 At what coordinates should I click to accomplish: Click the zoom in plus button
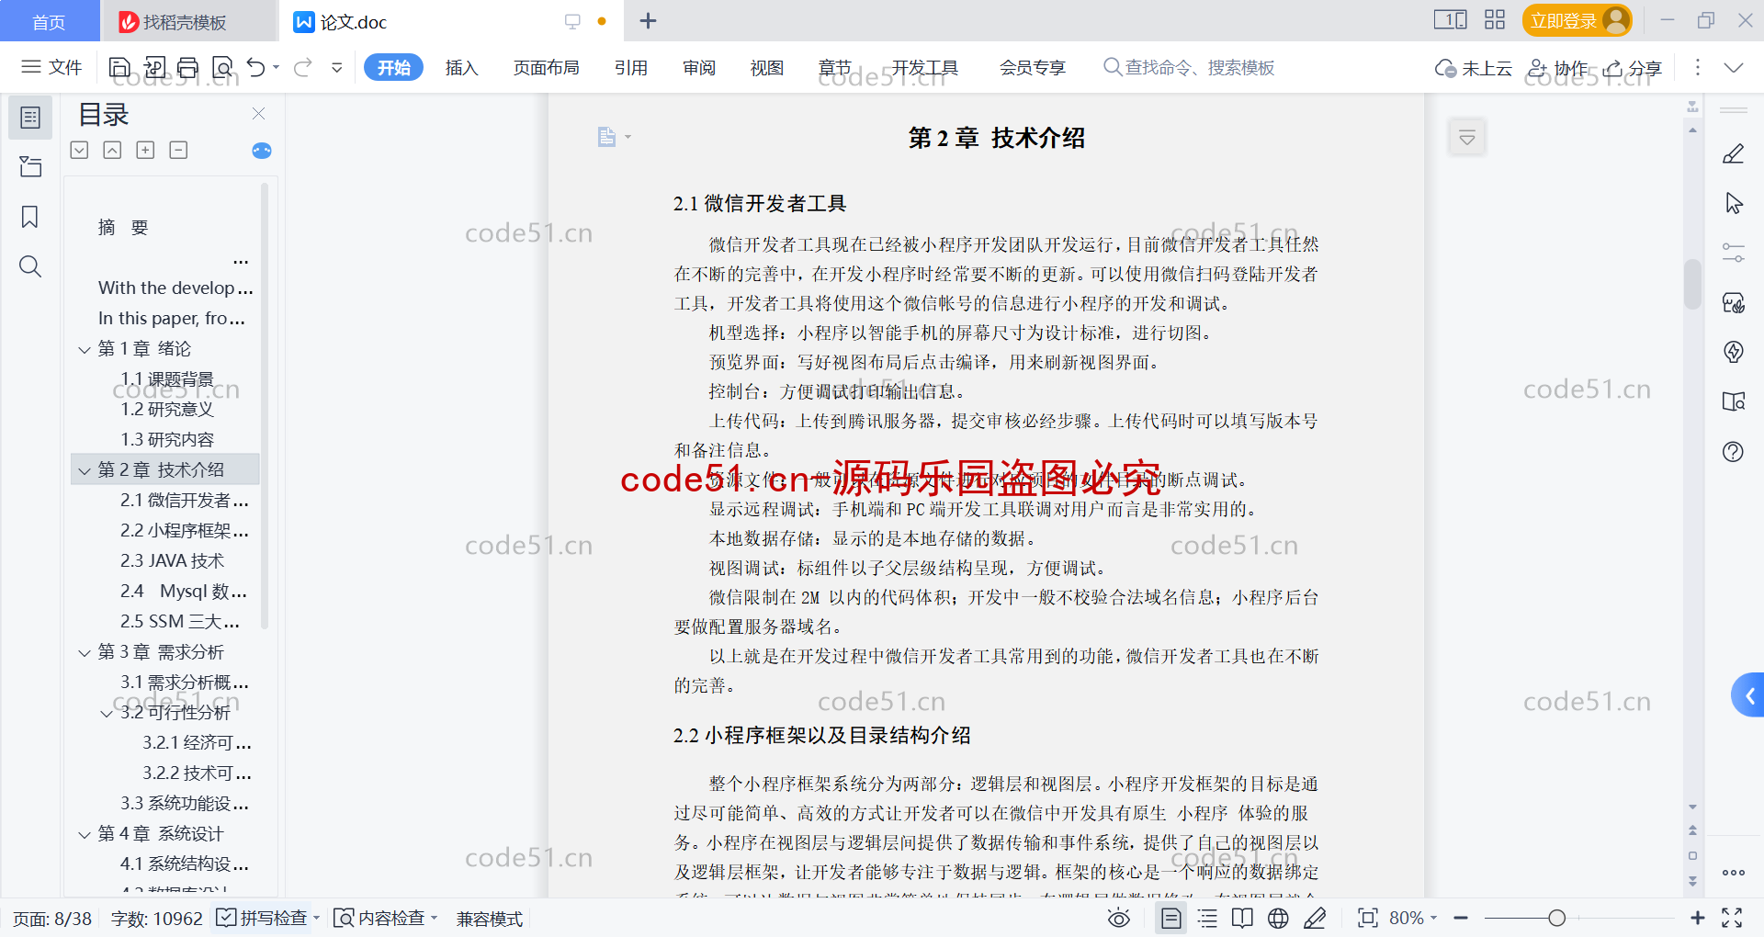coord(1697,918)
